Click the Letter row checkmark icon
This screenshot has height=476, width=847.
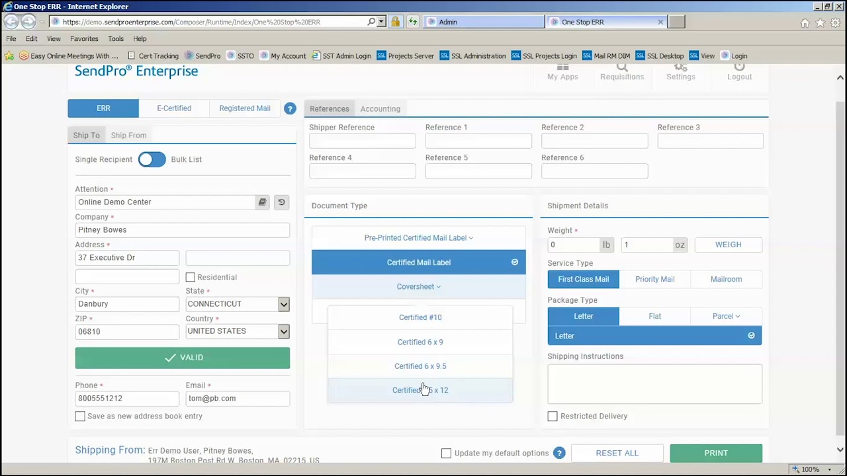coord(751,336)
